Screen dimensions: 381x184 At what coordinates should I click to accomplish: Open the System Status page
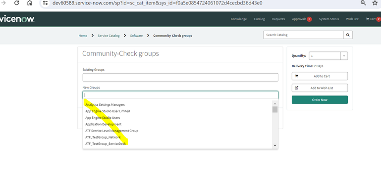pyautogui.click(x=329, y=19)
